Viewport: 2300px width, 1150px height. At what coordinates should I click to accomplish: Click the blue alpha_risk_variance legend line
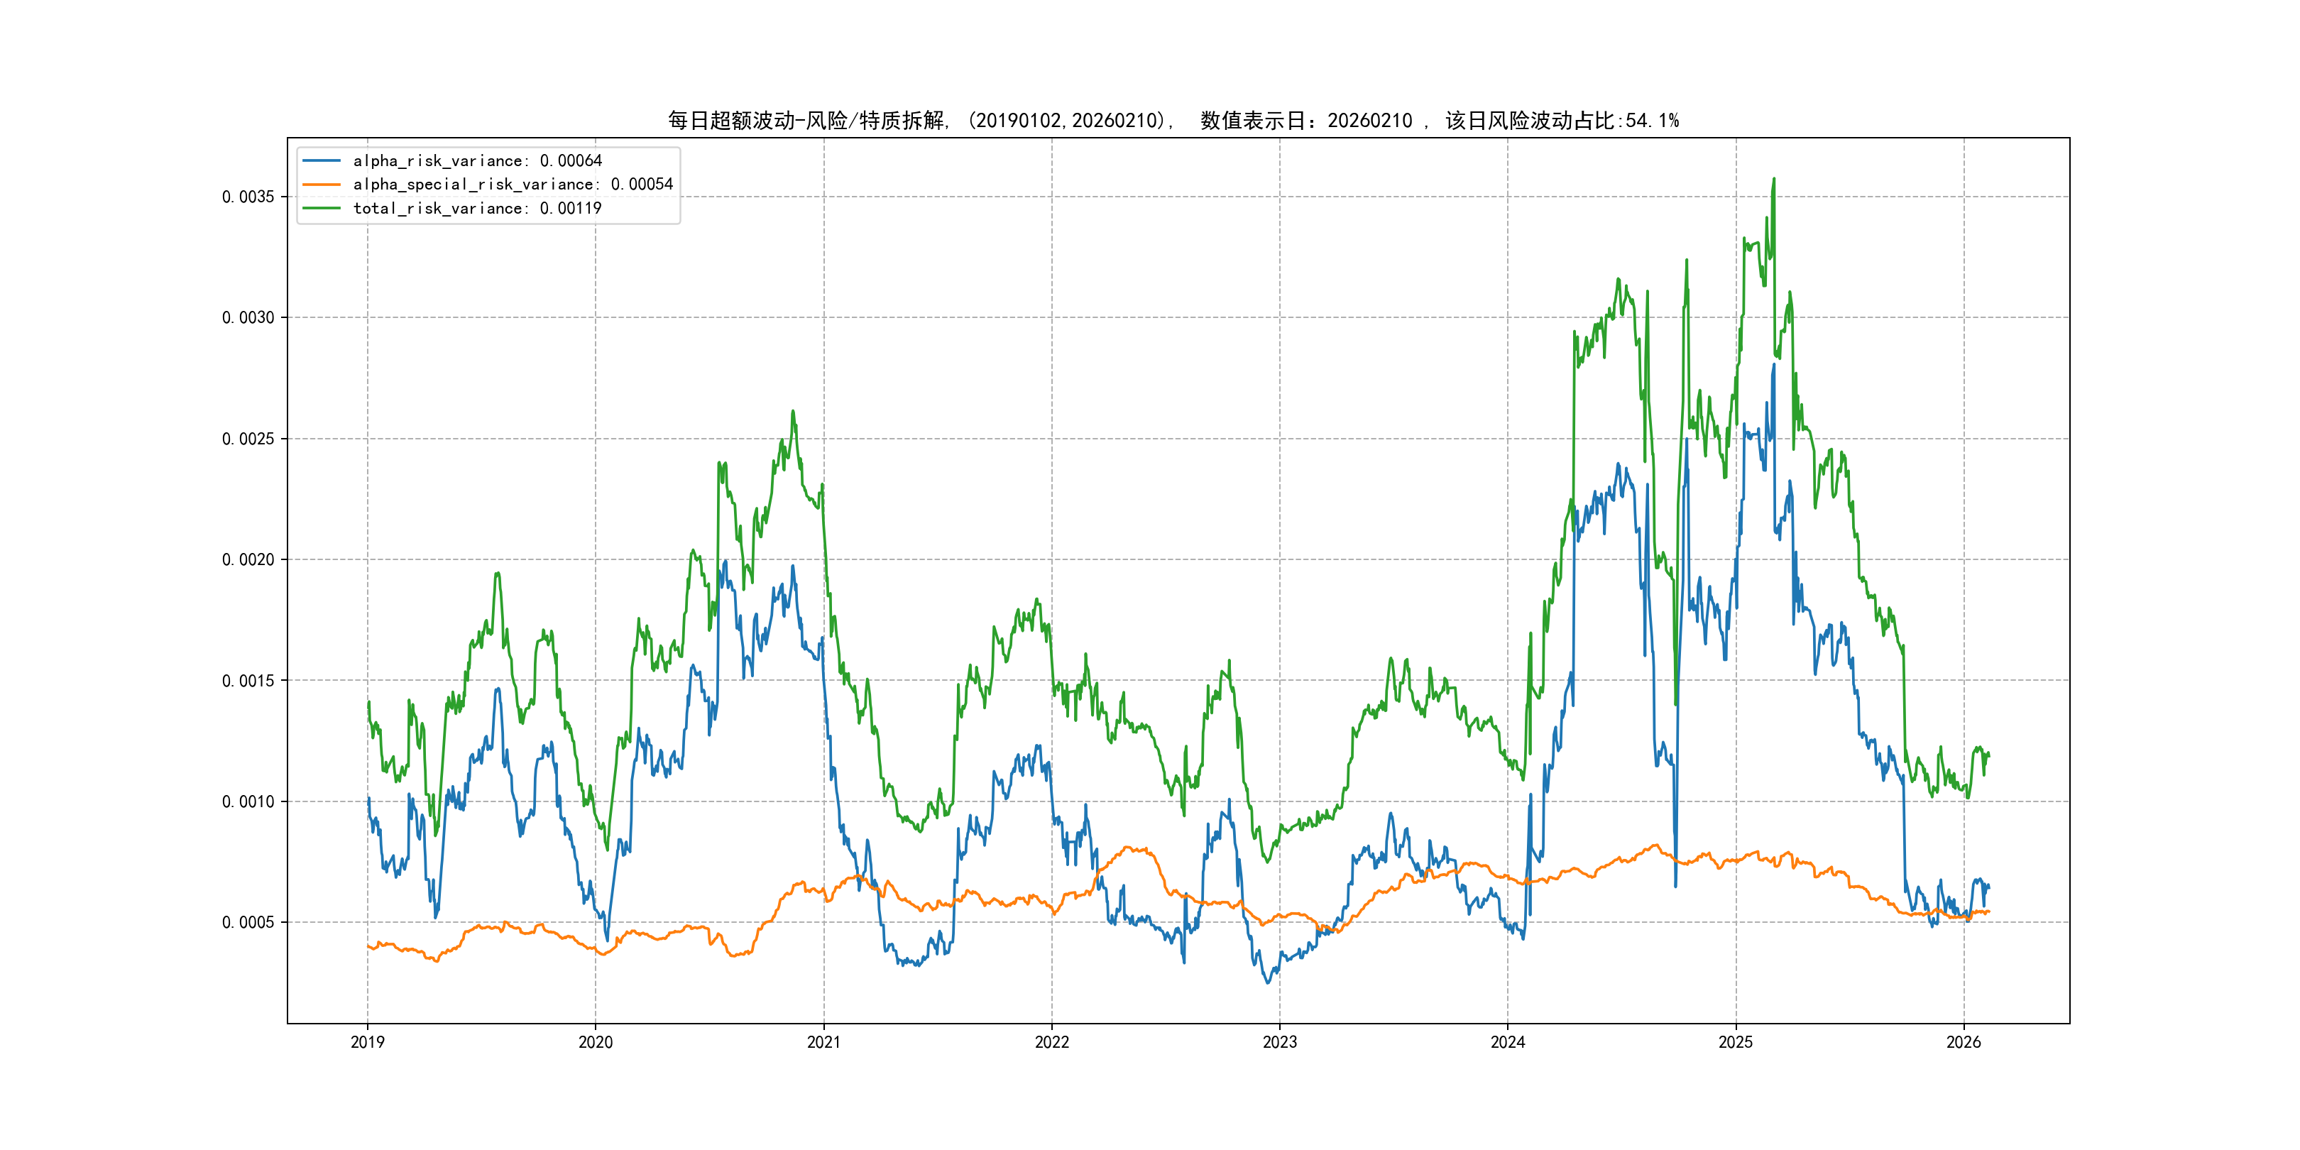coord(322,160)
